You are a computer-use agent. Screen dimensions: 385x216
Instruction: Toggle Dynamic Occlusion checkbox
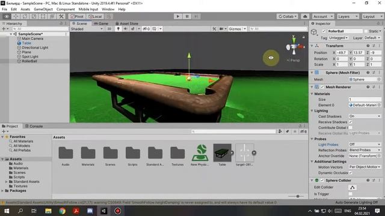(x=350, y=173)
